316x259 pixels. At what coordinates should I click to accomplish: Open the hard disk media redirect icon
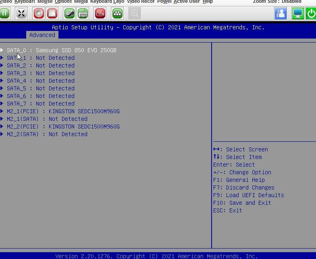click(x=52, y=14)
